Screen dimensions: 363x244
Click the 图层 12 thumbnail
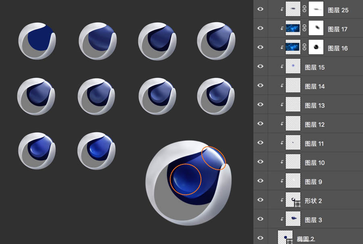click(x=293, y=123)
